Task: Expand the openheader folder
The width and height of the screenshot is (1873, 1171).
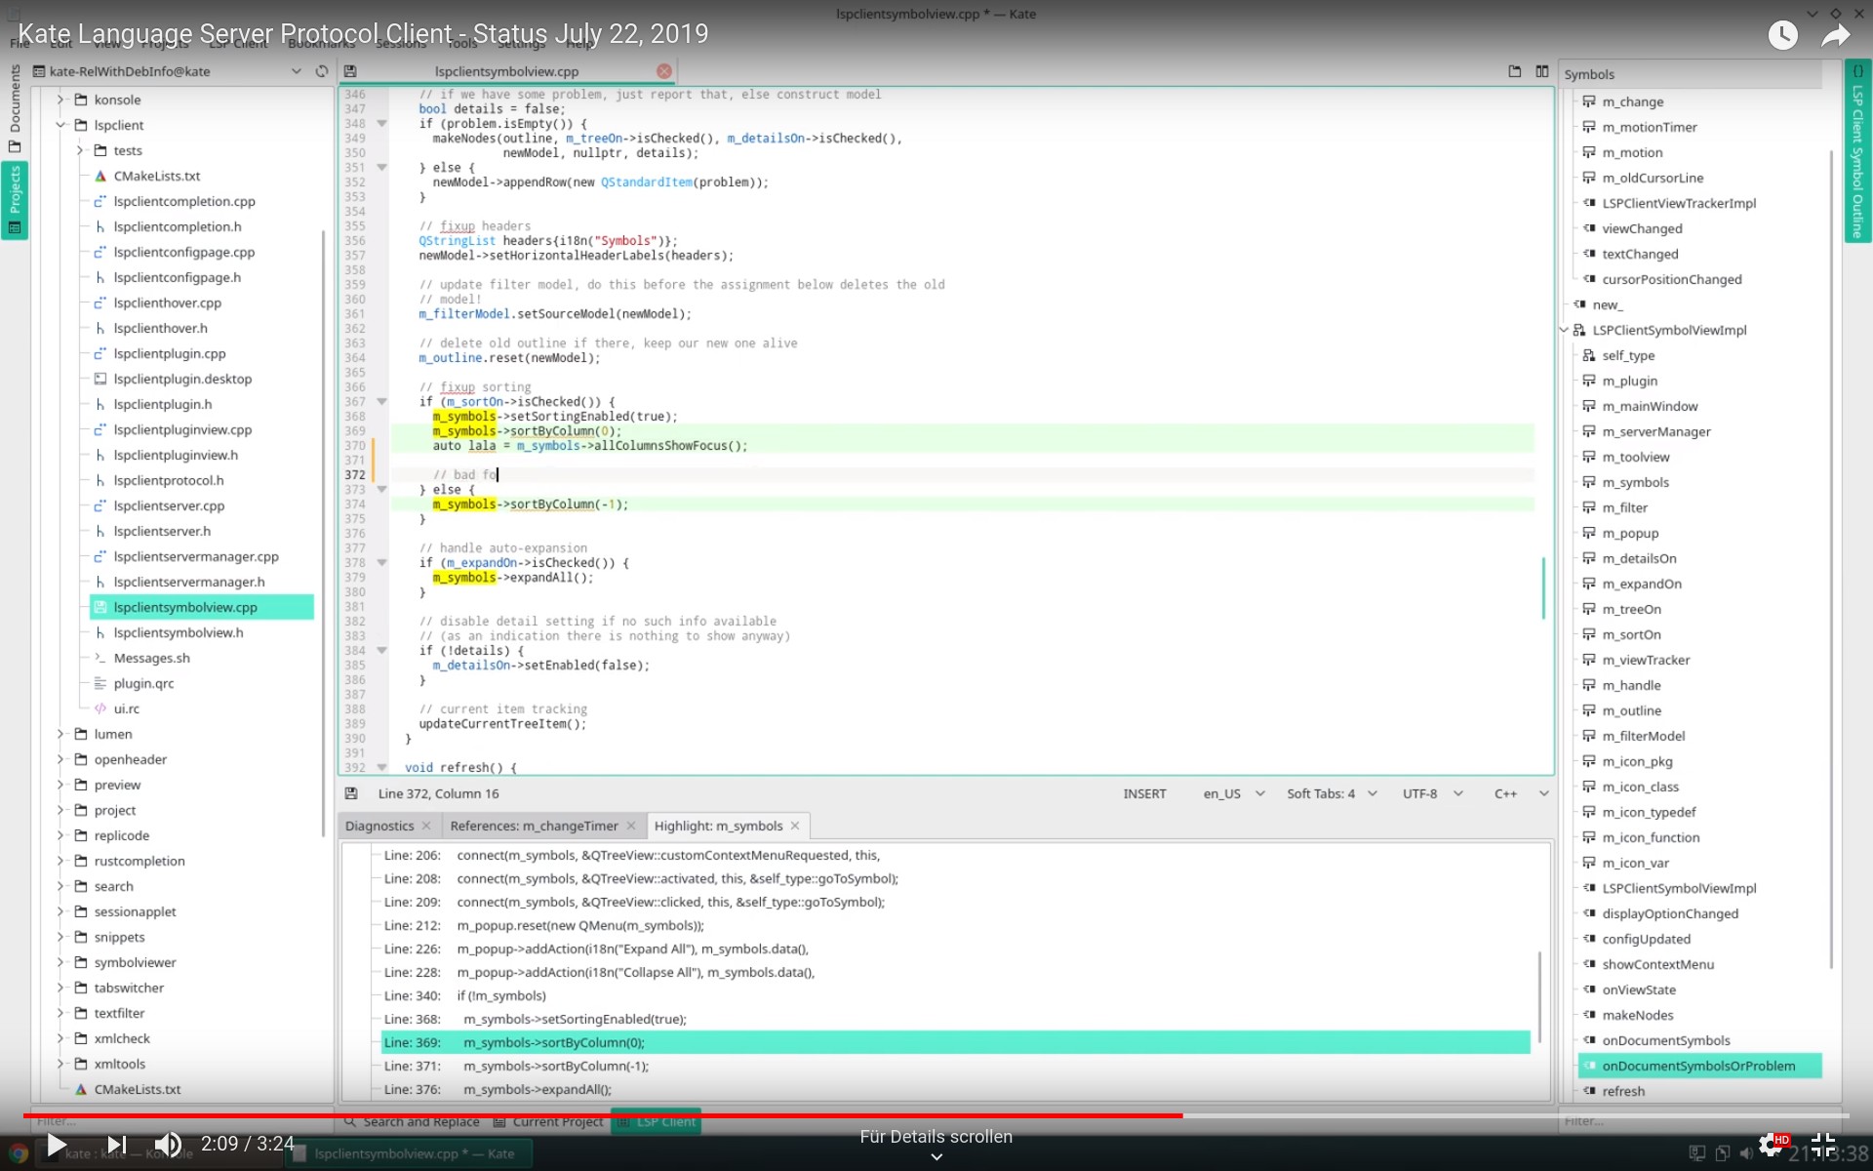Action: pos(60,759)
